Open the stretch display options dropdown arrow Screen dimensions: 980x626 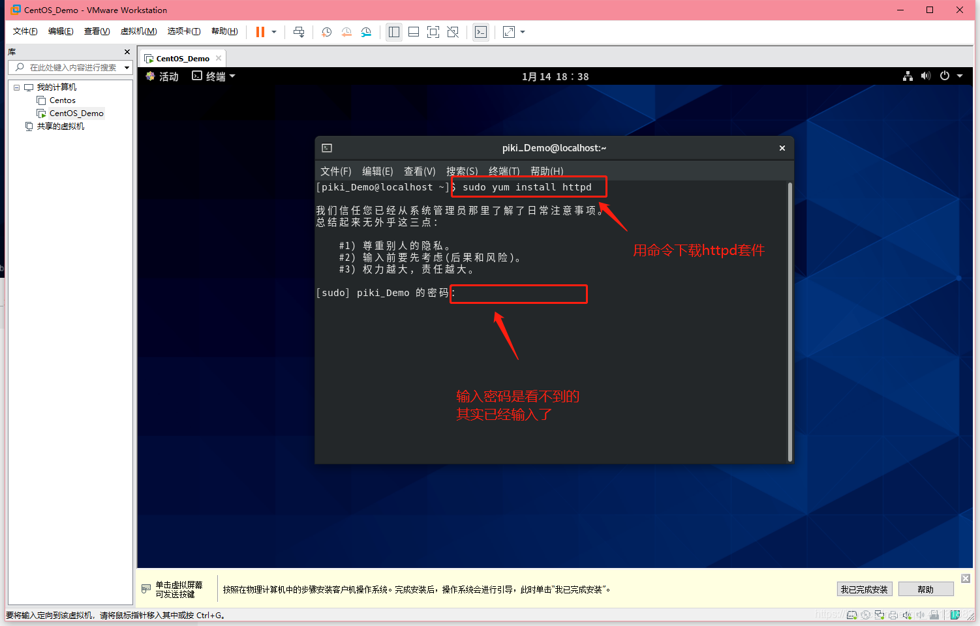523,32
